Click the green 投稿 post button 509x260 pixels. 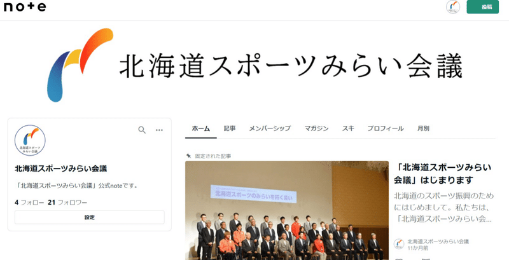pos(482,7)
